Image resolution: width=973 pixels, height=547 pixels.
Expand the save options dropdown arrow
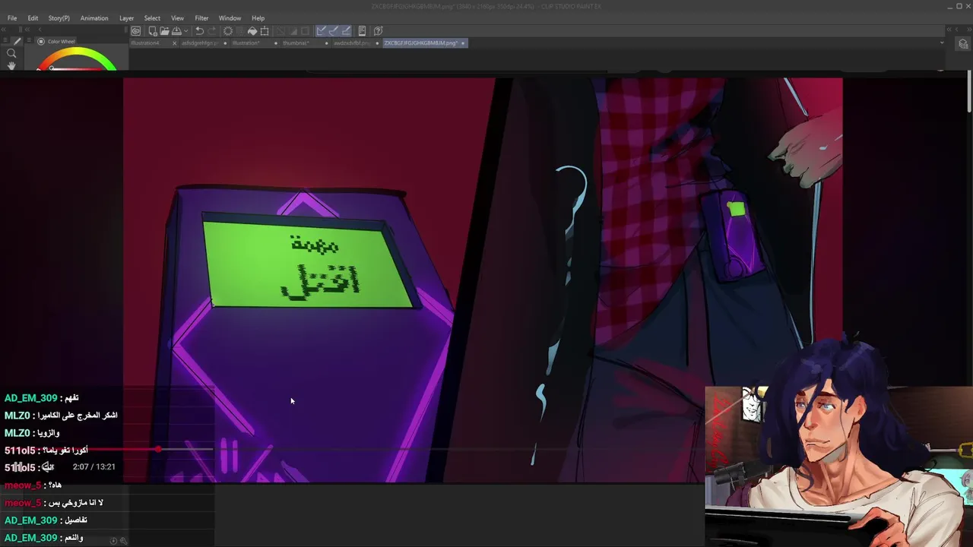(x=185, y=31)
